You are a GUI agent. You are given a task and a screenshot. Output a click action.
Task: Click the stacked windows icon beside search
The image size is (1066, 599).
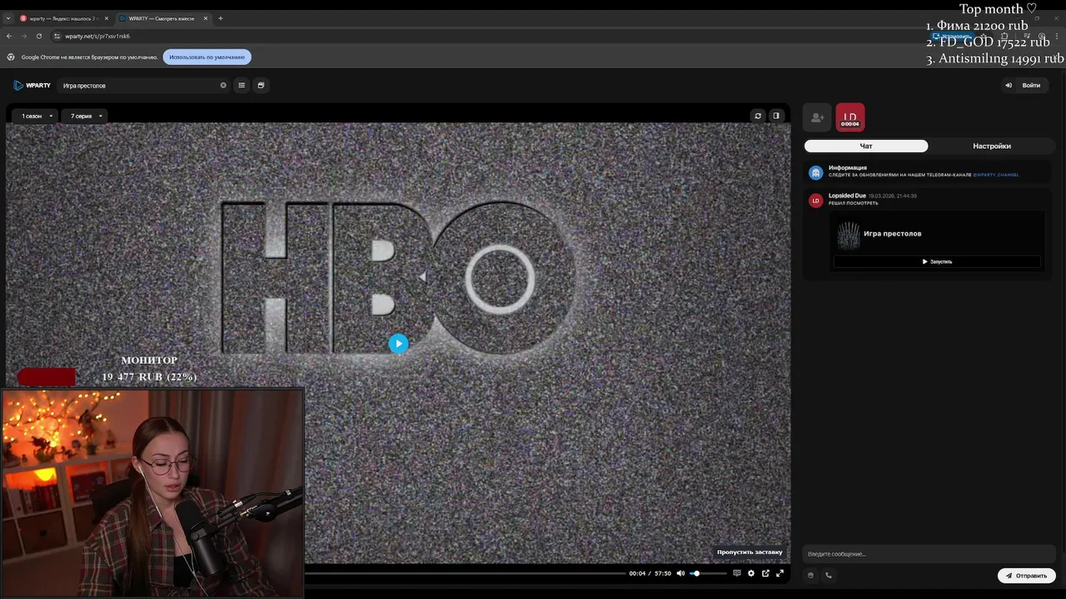pos(261,85)
